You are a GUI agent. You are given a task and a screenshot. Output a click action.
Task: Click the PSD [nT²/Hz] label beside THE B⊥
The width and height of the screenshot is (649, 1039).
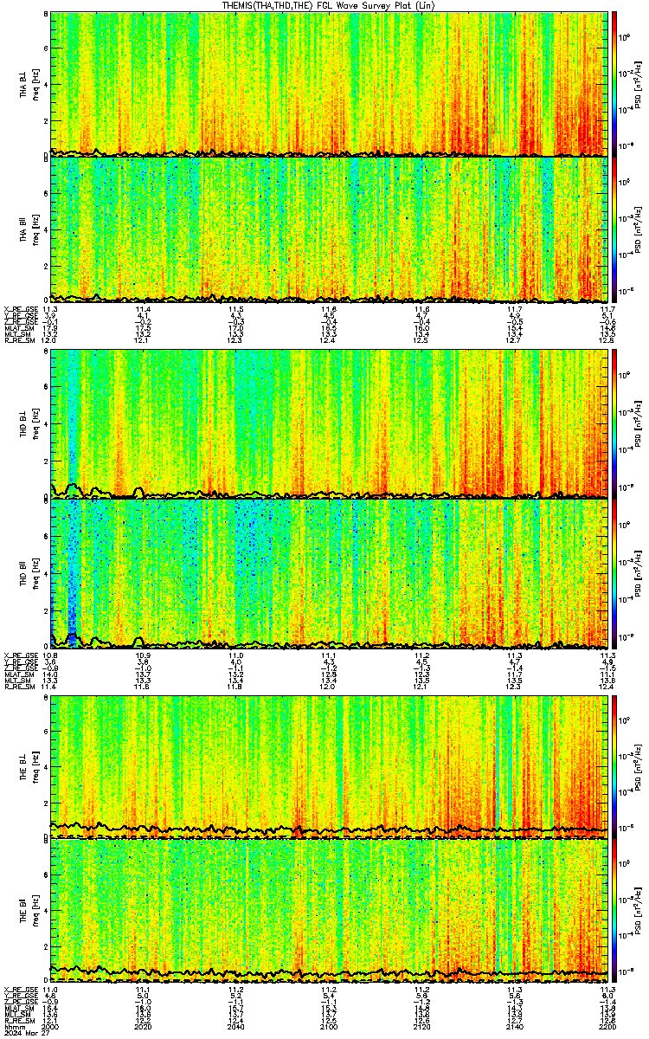pyautogui.click(x=638, y=766)
